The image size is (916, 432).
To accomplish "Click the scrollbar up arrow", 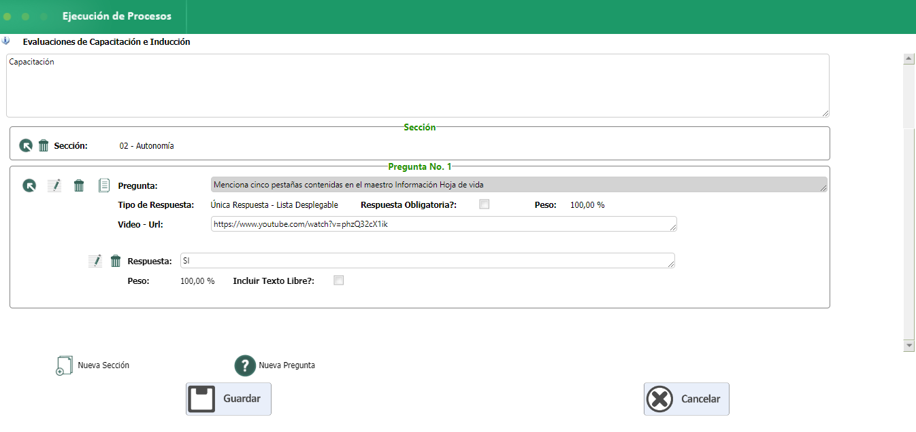I will pos(909,59).
